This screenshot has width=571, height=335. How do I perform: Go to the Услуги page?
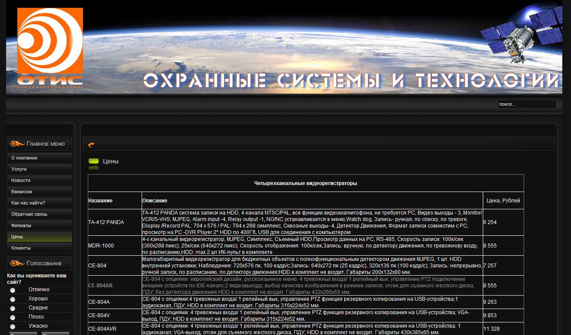(19, 169)
